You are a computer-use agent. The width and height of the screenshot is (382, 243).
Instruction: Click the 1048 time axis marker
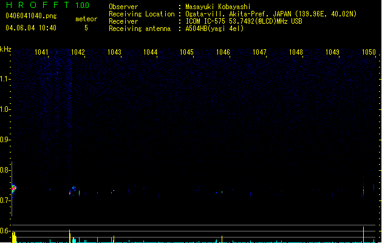pos(296,52)
